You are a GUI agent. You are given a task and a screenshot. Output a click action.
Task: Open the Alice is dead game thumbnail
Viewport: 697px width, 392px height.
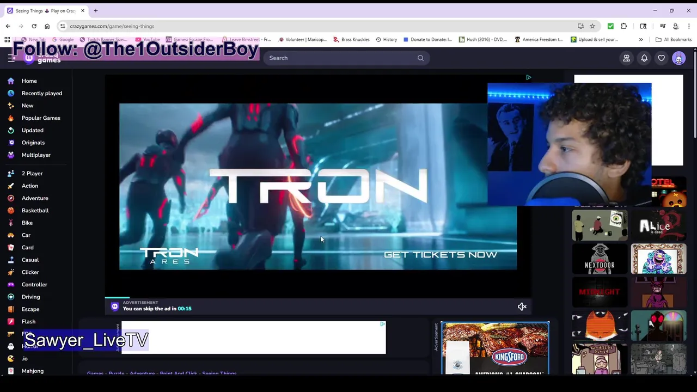pos(658,225)
